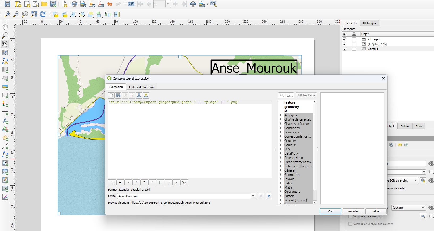This screenshot has width=434, height=231.
Task: Import user expressions icon
Action: click(139, 95)
